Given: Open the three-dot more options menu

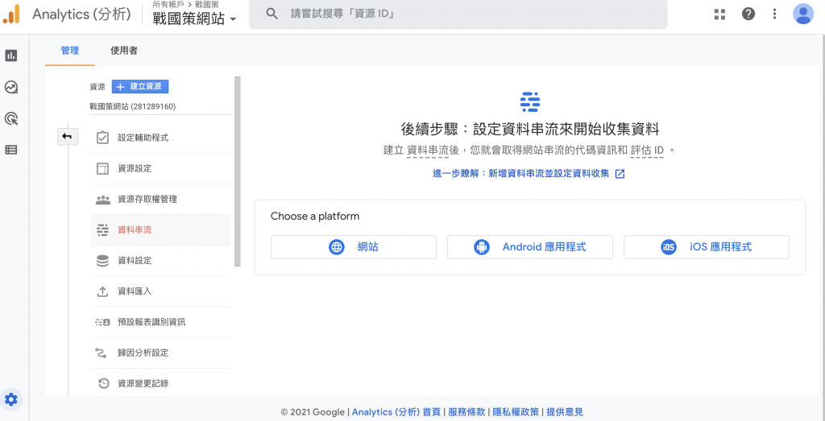Looking at the screenshot, I should [774, 14].
